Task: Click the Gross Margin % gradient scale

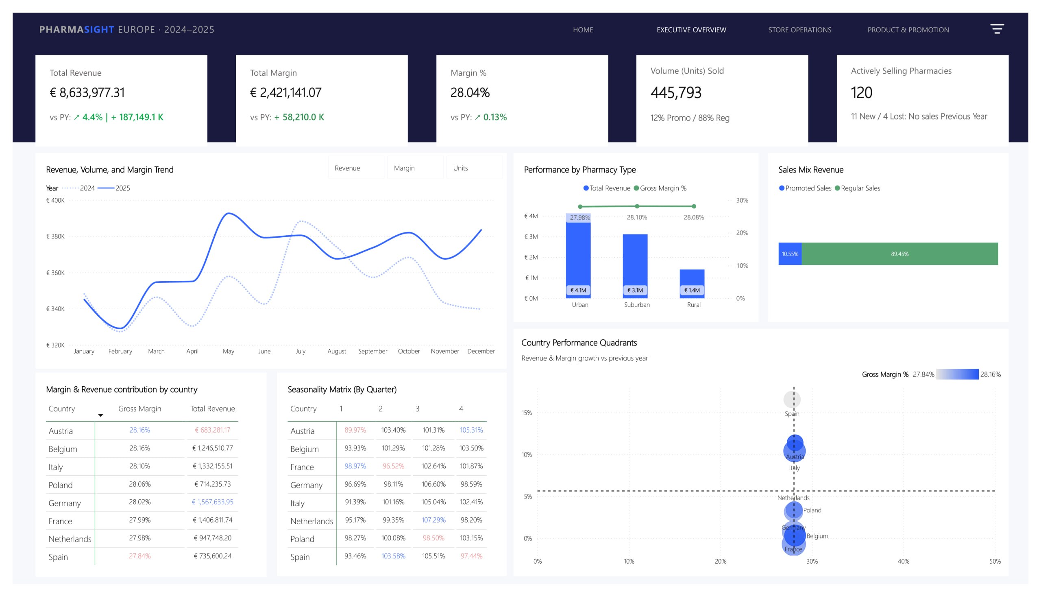Action: click(957, 374)
